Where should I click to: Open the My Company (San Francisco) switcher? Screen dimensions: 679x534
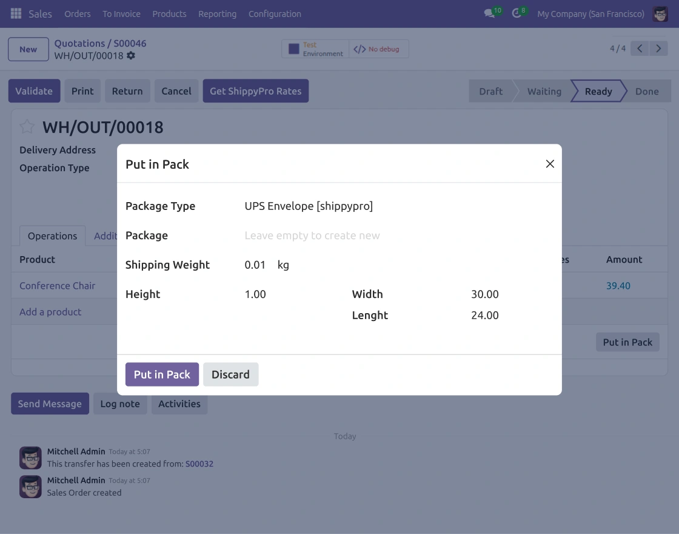point(590,14)
